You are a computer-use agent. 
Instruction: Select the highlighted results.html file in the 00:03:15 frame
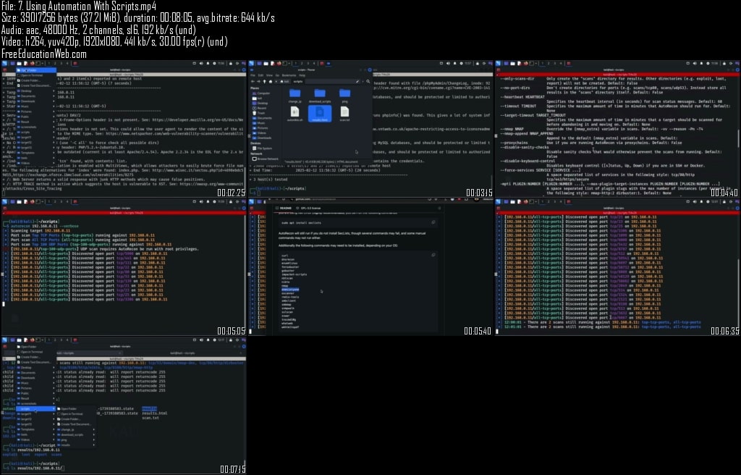[320, 114]
